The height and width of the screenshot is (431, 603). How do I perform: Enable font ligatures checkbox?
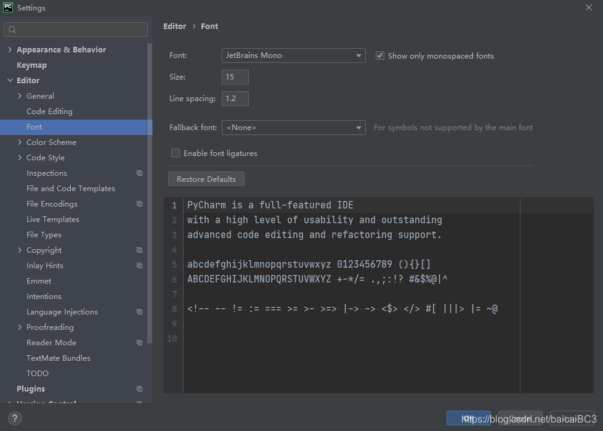coord(176,153)
